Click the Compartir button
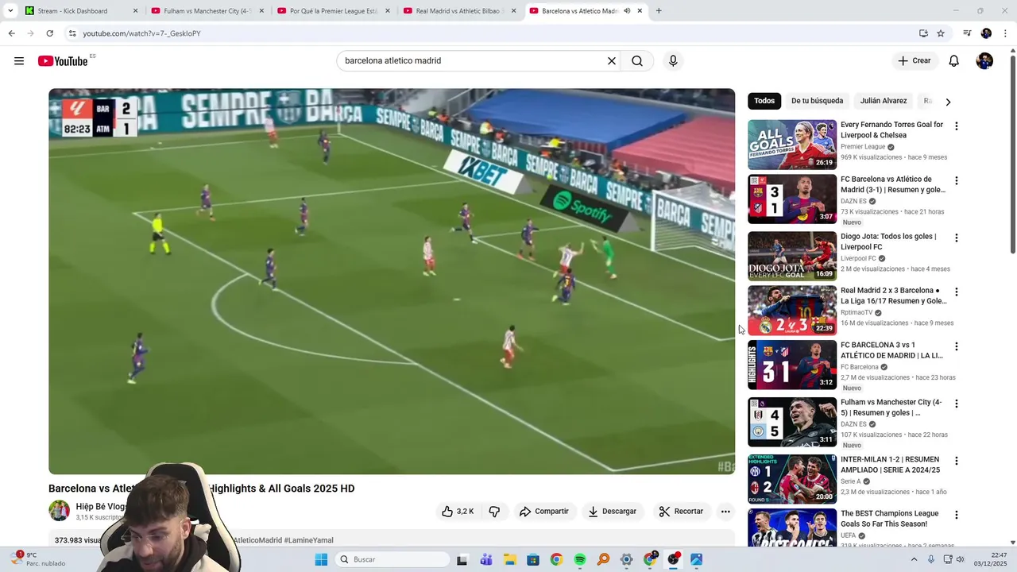 (x=544, y=512)
